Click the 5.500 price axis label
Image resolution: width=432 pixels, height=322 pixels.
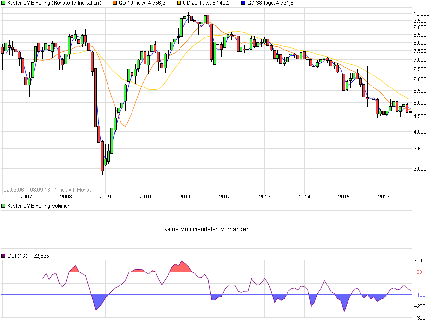coord(420,91)
